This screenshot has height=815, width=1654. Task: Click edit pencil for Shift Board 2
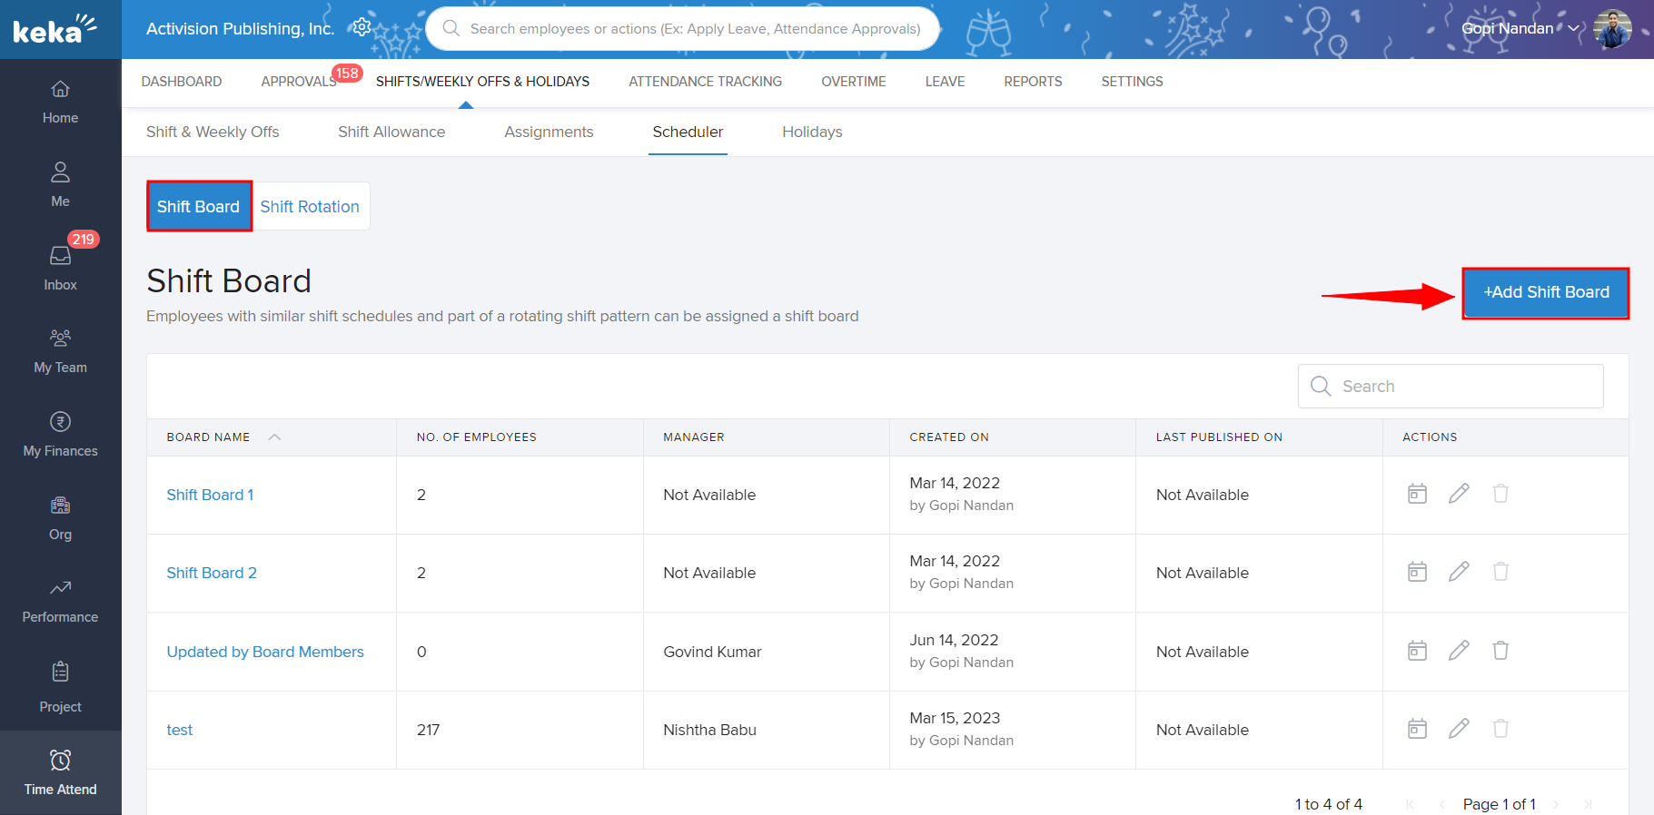coord(1459,572)
